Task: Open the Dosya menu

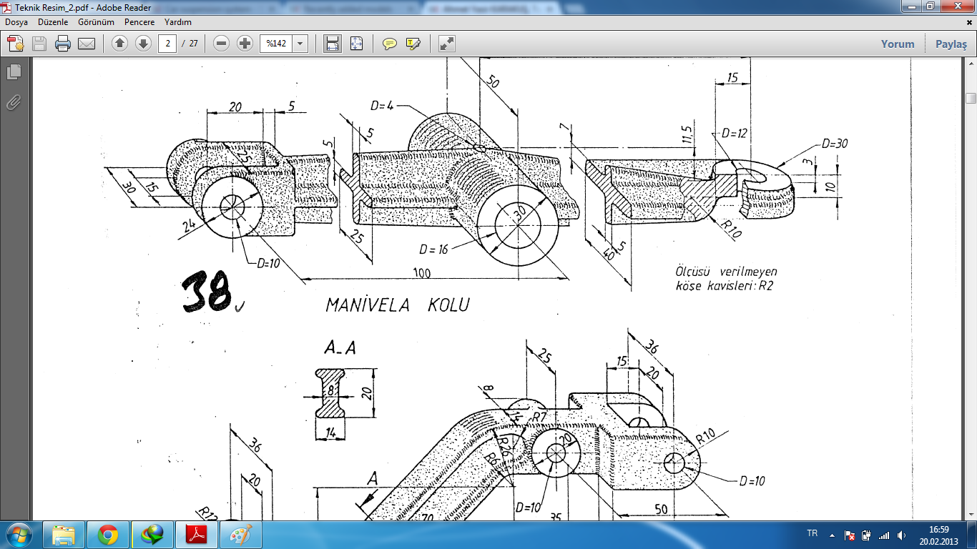Action: [16, 22]
